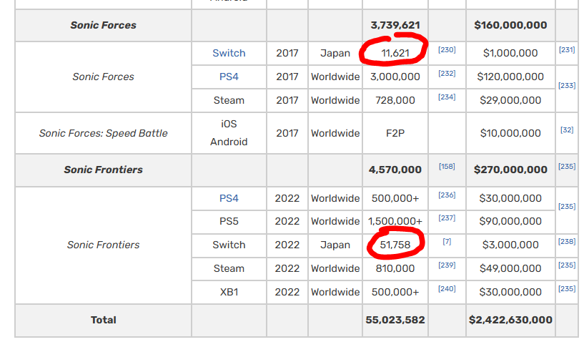Open citation [235] beside $49,000,000
The width and height of the screenshot is (584, 342).
coord(567,265)
